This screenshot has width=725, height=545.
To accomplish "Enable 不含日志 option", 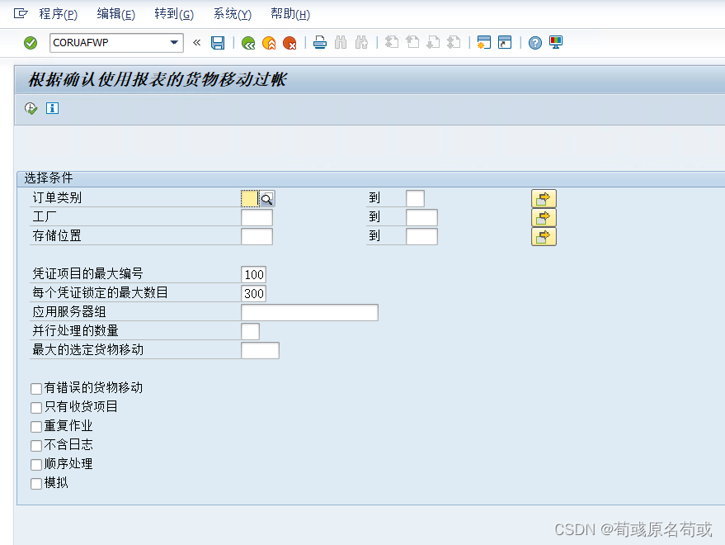I will [x=35, y=445].
